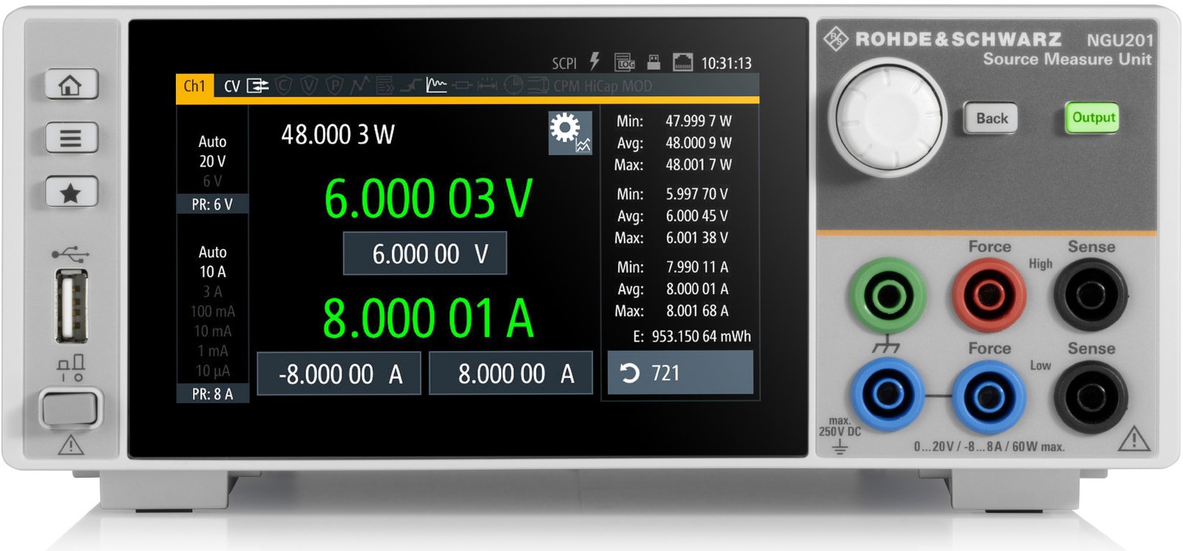1183x551 pixels.
Task: Tap the LOG data logging icon
Action: (x=625, y=62)
